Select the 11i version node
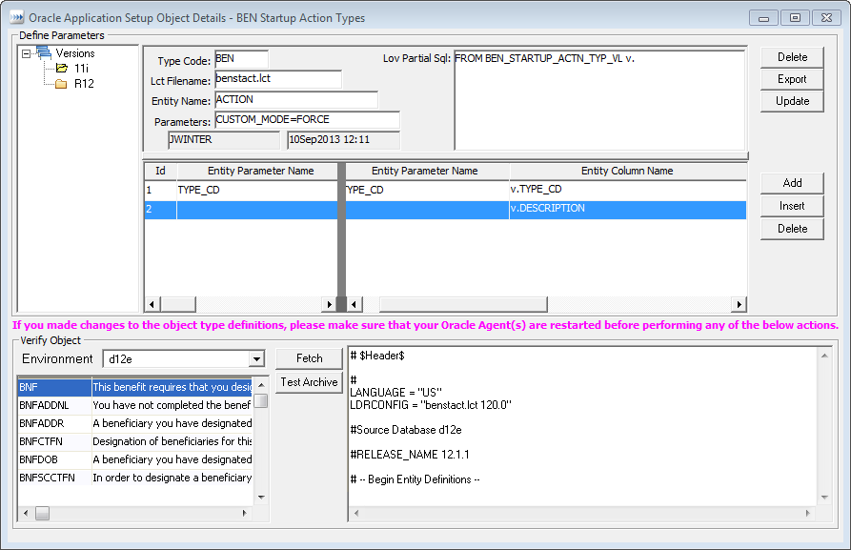The width and height of the screenshot is (851, 550). [81, 69]
